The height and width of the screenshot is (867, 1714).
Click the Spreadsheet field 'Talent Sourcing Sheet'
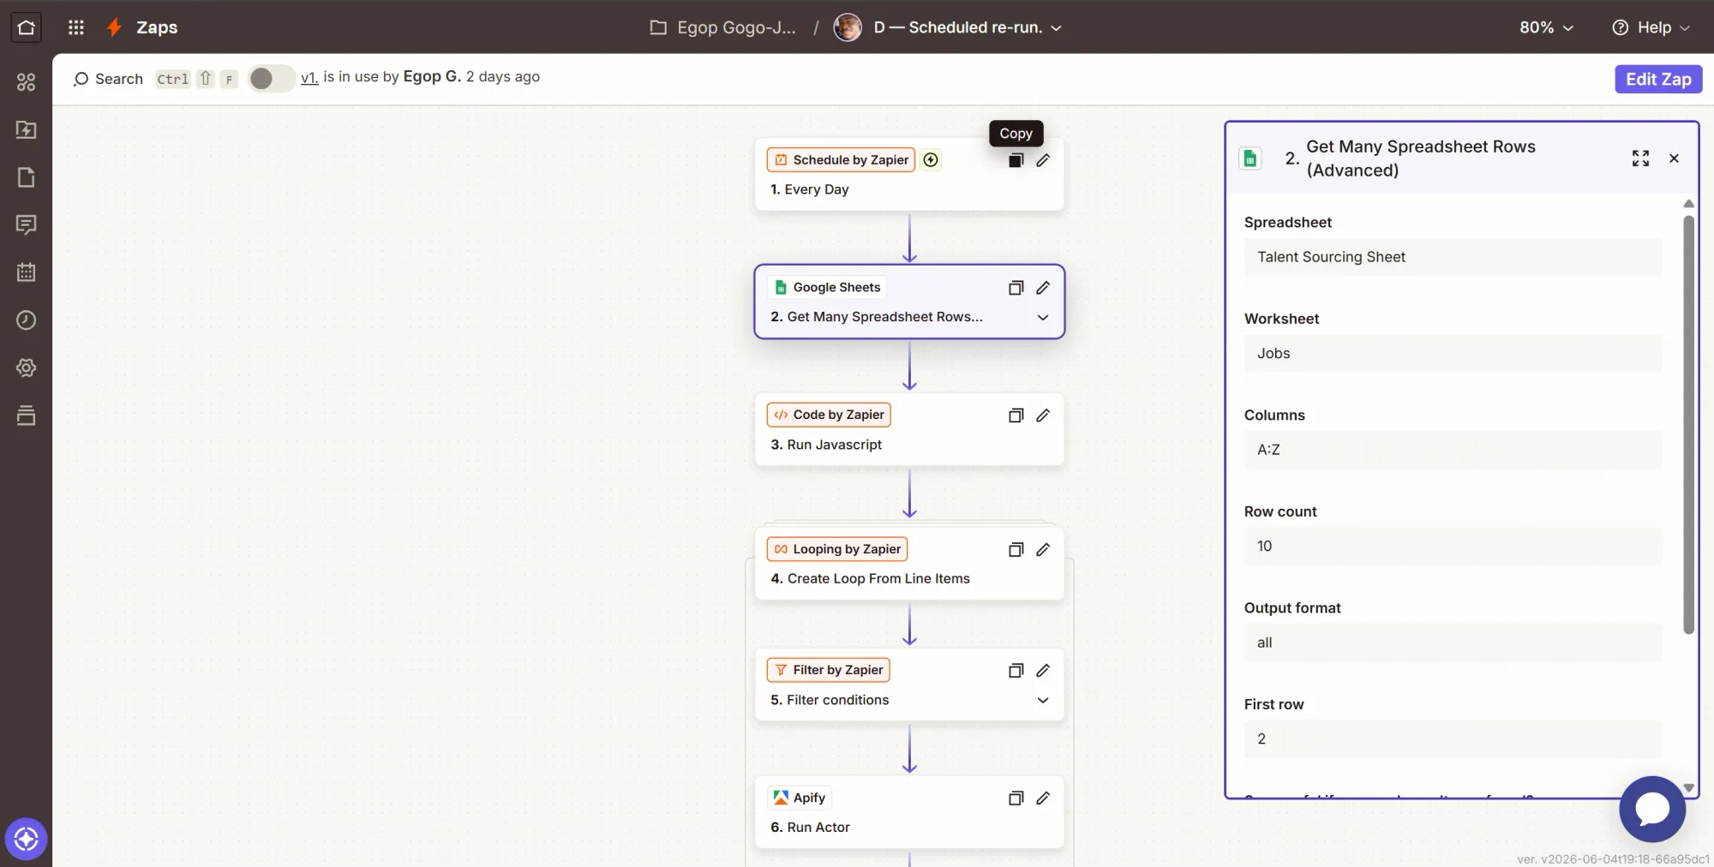(x=1453, y=257)
